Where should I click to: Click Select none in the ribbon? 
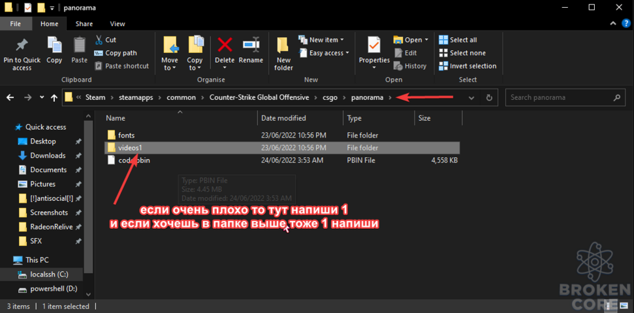(462, 53)
